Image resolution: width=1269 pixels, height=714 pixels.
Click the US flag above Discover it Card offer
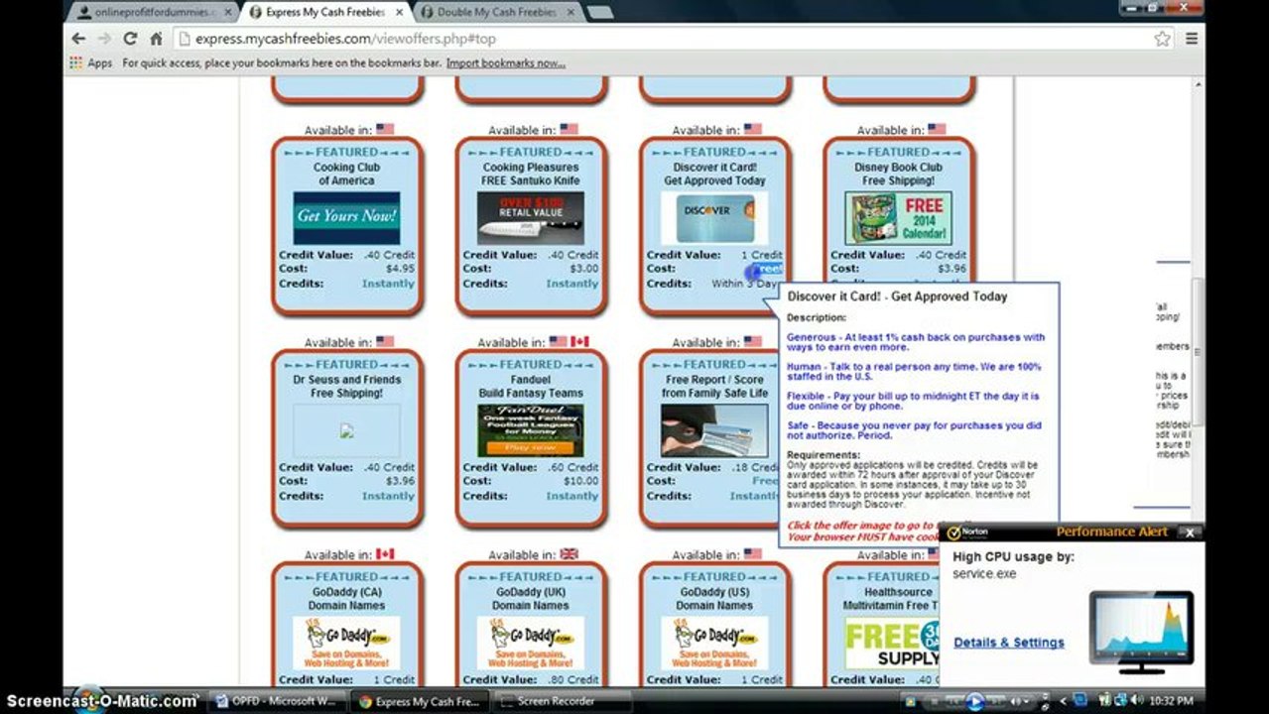pos(753,129)
